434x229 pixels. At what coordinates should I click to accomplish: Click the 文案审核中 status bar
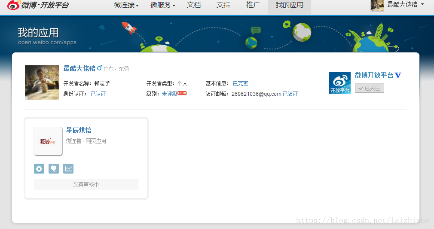pyautogui.click(x=86, y=184)
